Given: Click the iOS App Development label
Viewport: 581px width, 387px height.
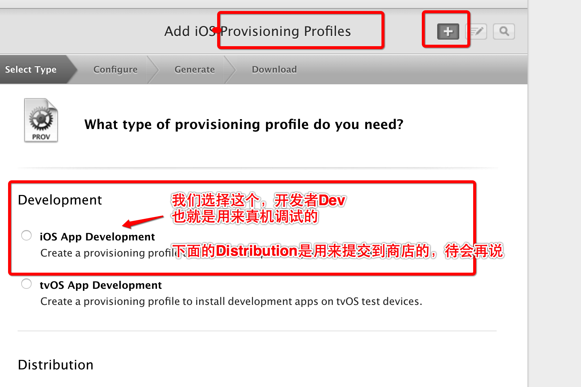Looking at the screenshot, I should [x=97, y=237].
